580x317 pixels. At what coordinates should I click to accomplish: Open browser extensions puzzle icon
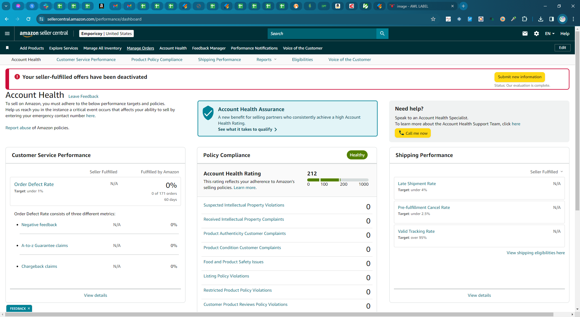point(524,19)
